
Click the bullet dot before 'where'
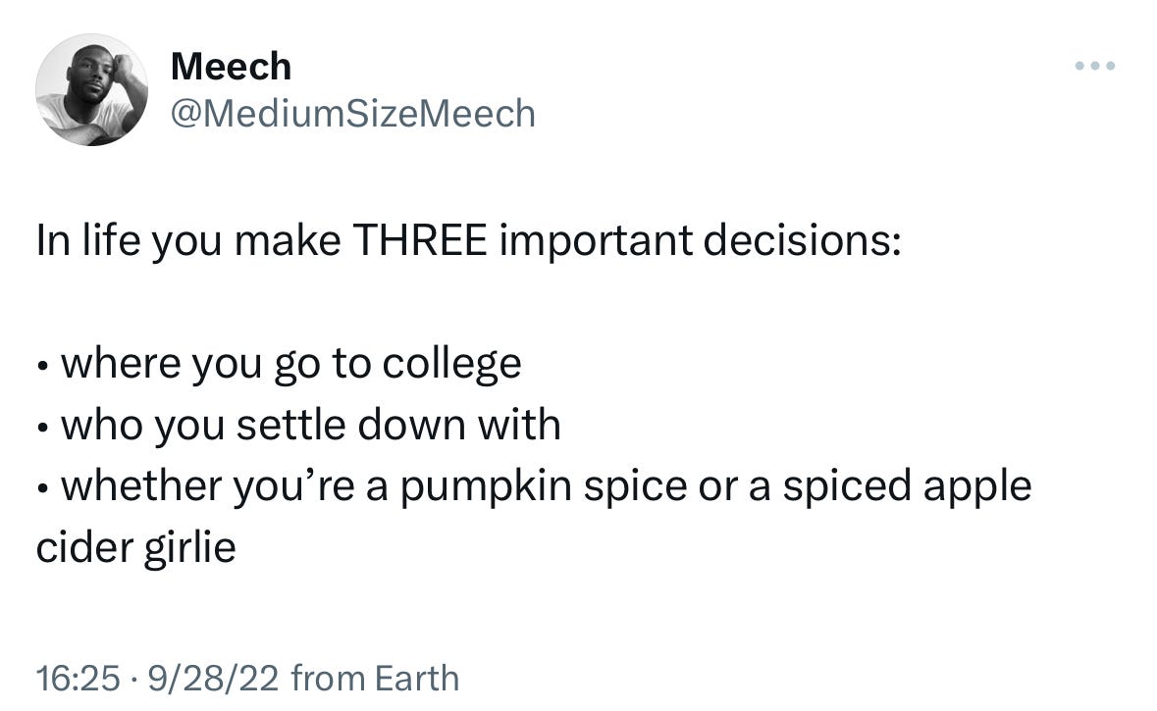[x=44, y=366]
